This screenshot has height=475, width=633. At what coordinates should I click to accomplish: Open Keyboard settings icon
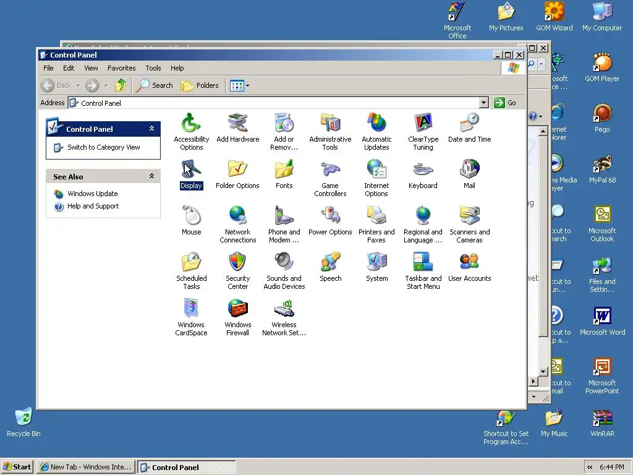click(x=423, y=174)
